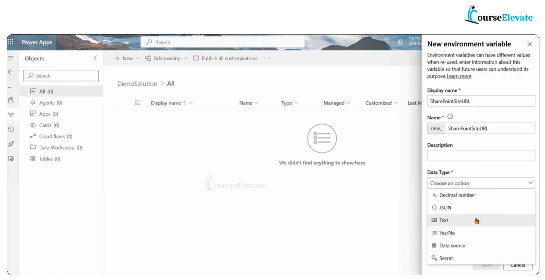Open the Learn more link
This screenshot has height=280, width=545.
point(459,76)
